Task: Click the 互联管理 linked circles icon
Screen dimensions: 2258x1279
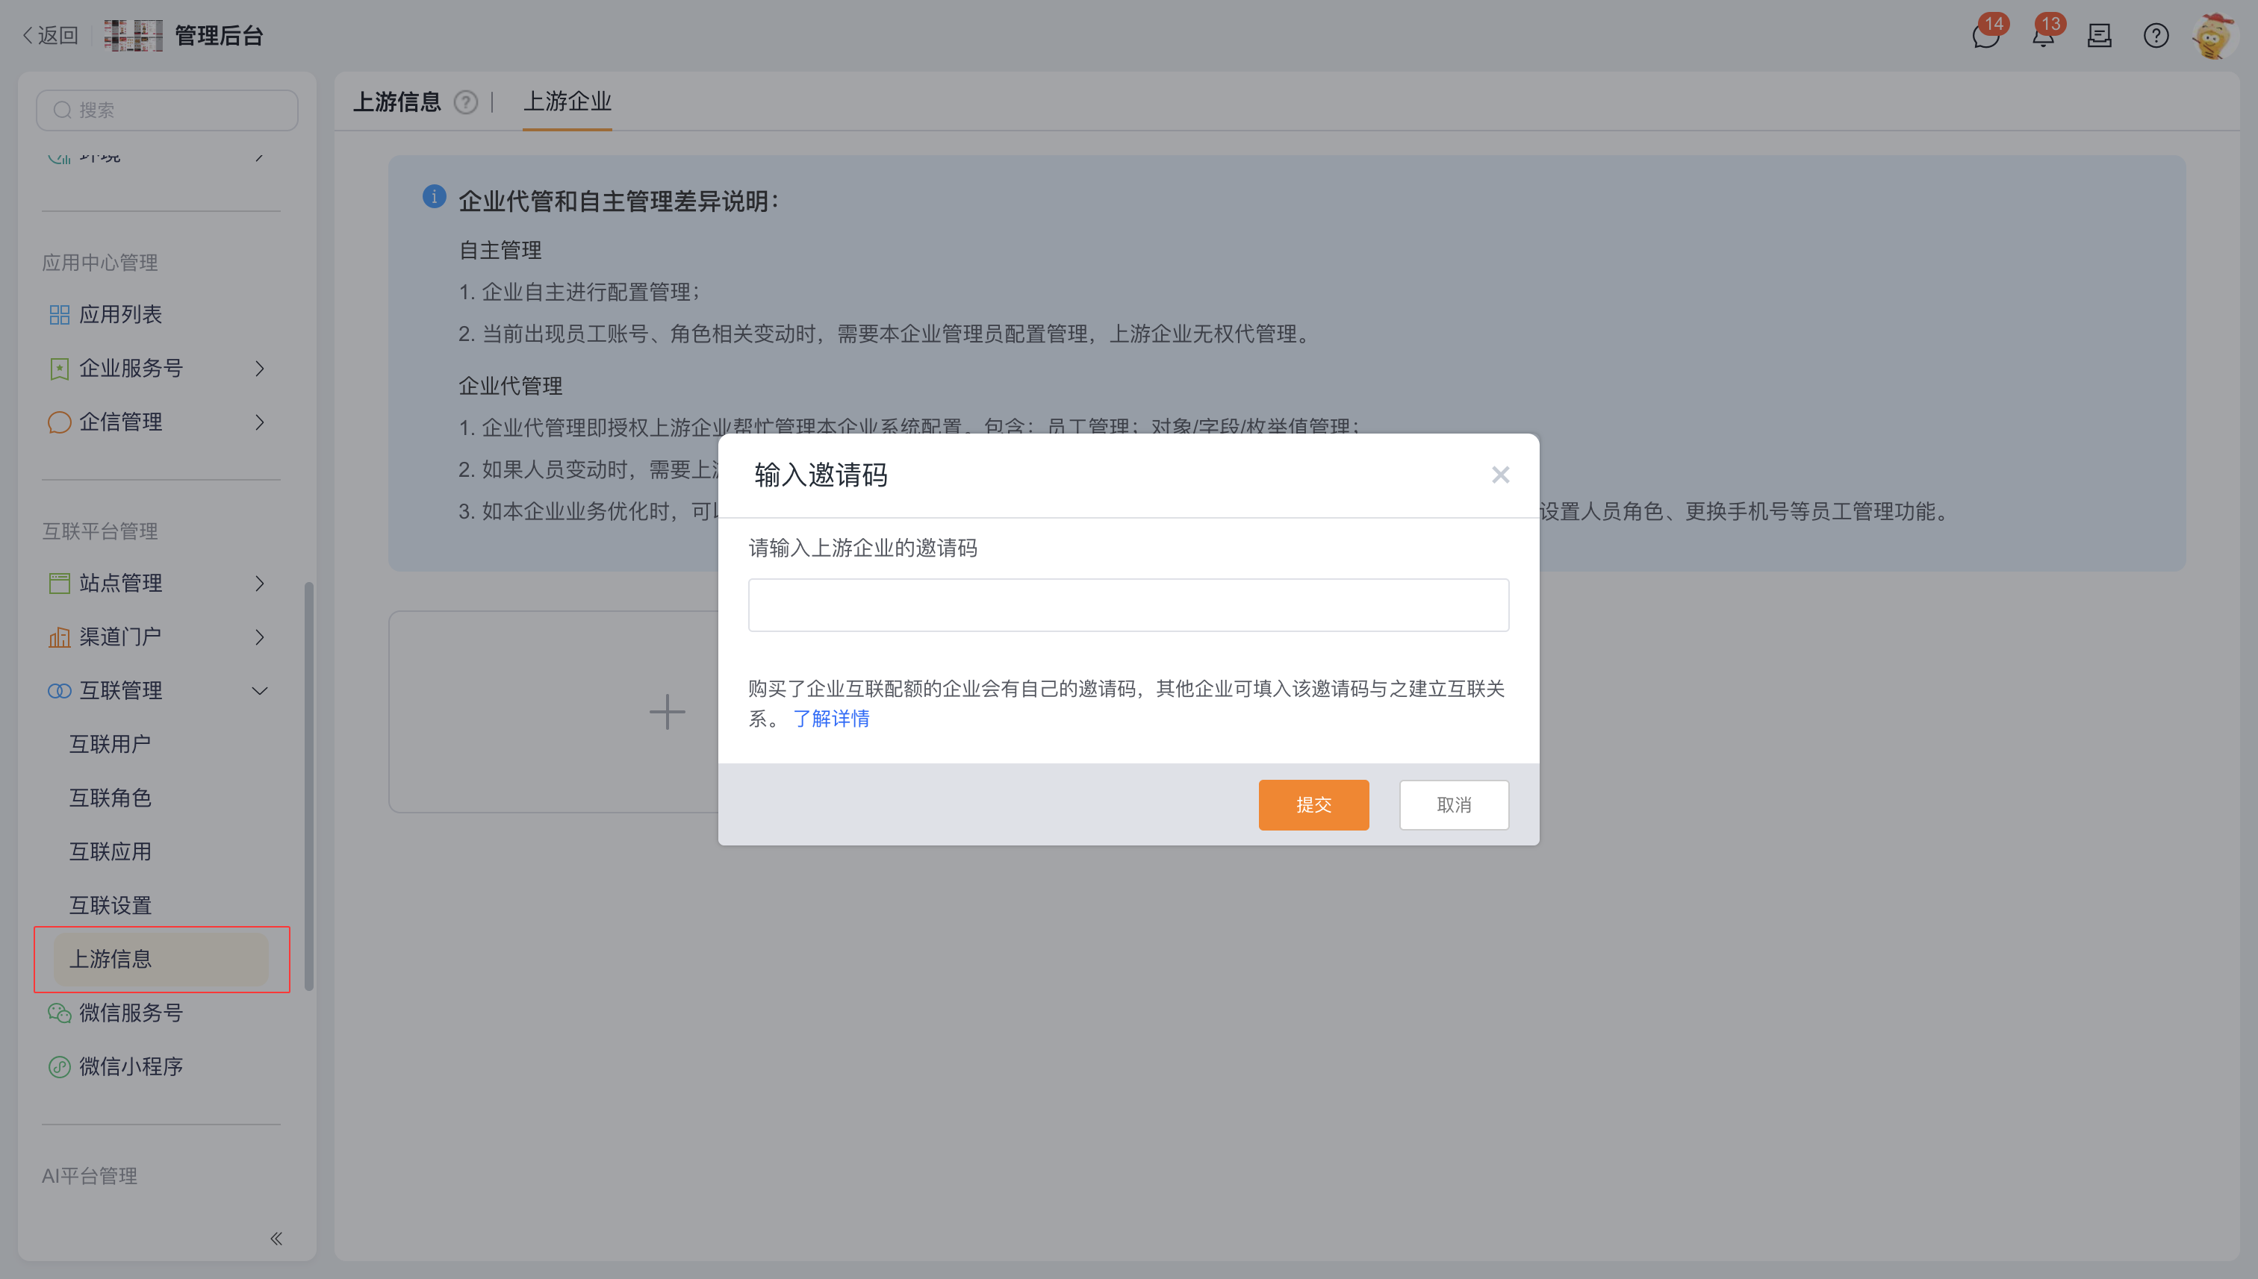Action: click(59, 690)
